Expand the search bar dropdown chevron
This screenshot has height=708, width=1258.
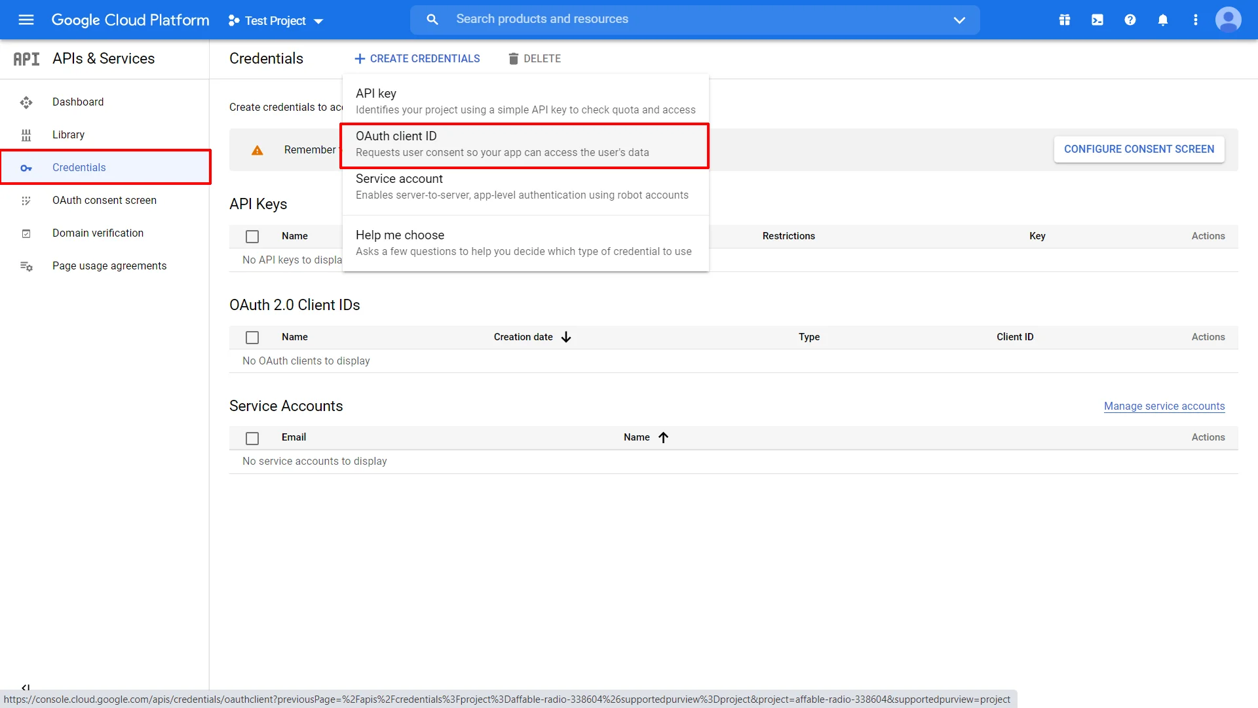pos(959,20)
